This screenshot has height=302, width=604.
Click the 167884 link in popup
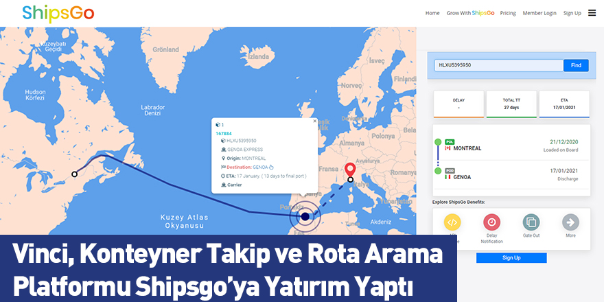coord(224,133)
